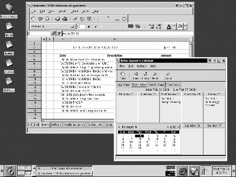The width and height of the screenshot is (236, 177).
Task: Toggle Bold in Gnumeric format toolbar
Action: (x=89, y=27)
